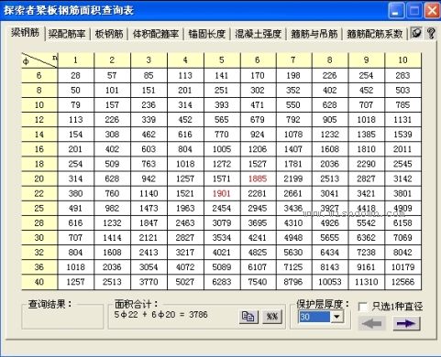This screenshot has width=441, height=357.
Task: Click the copy result icon button
Action: (x=248, y=317)
